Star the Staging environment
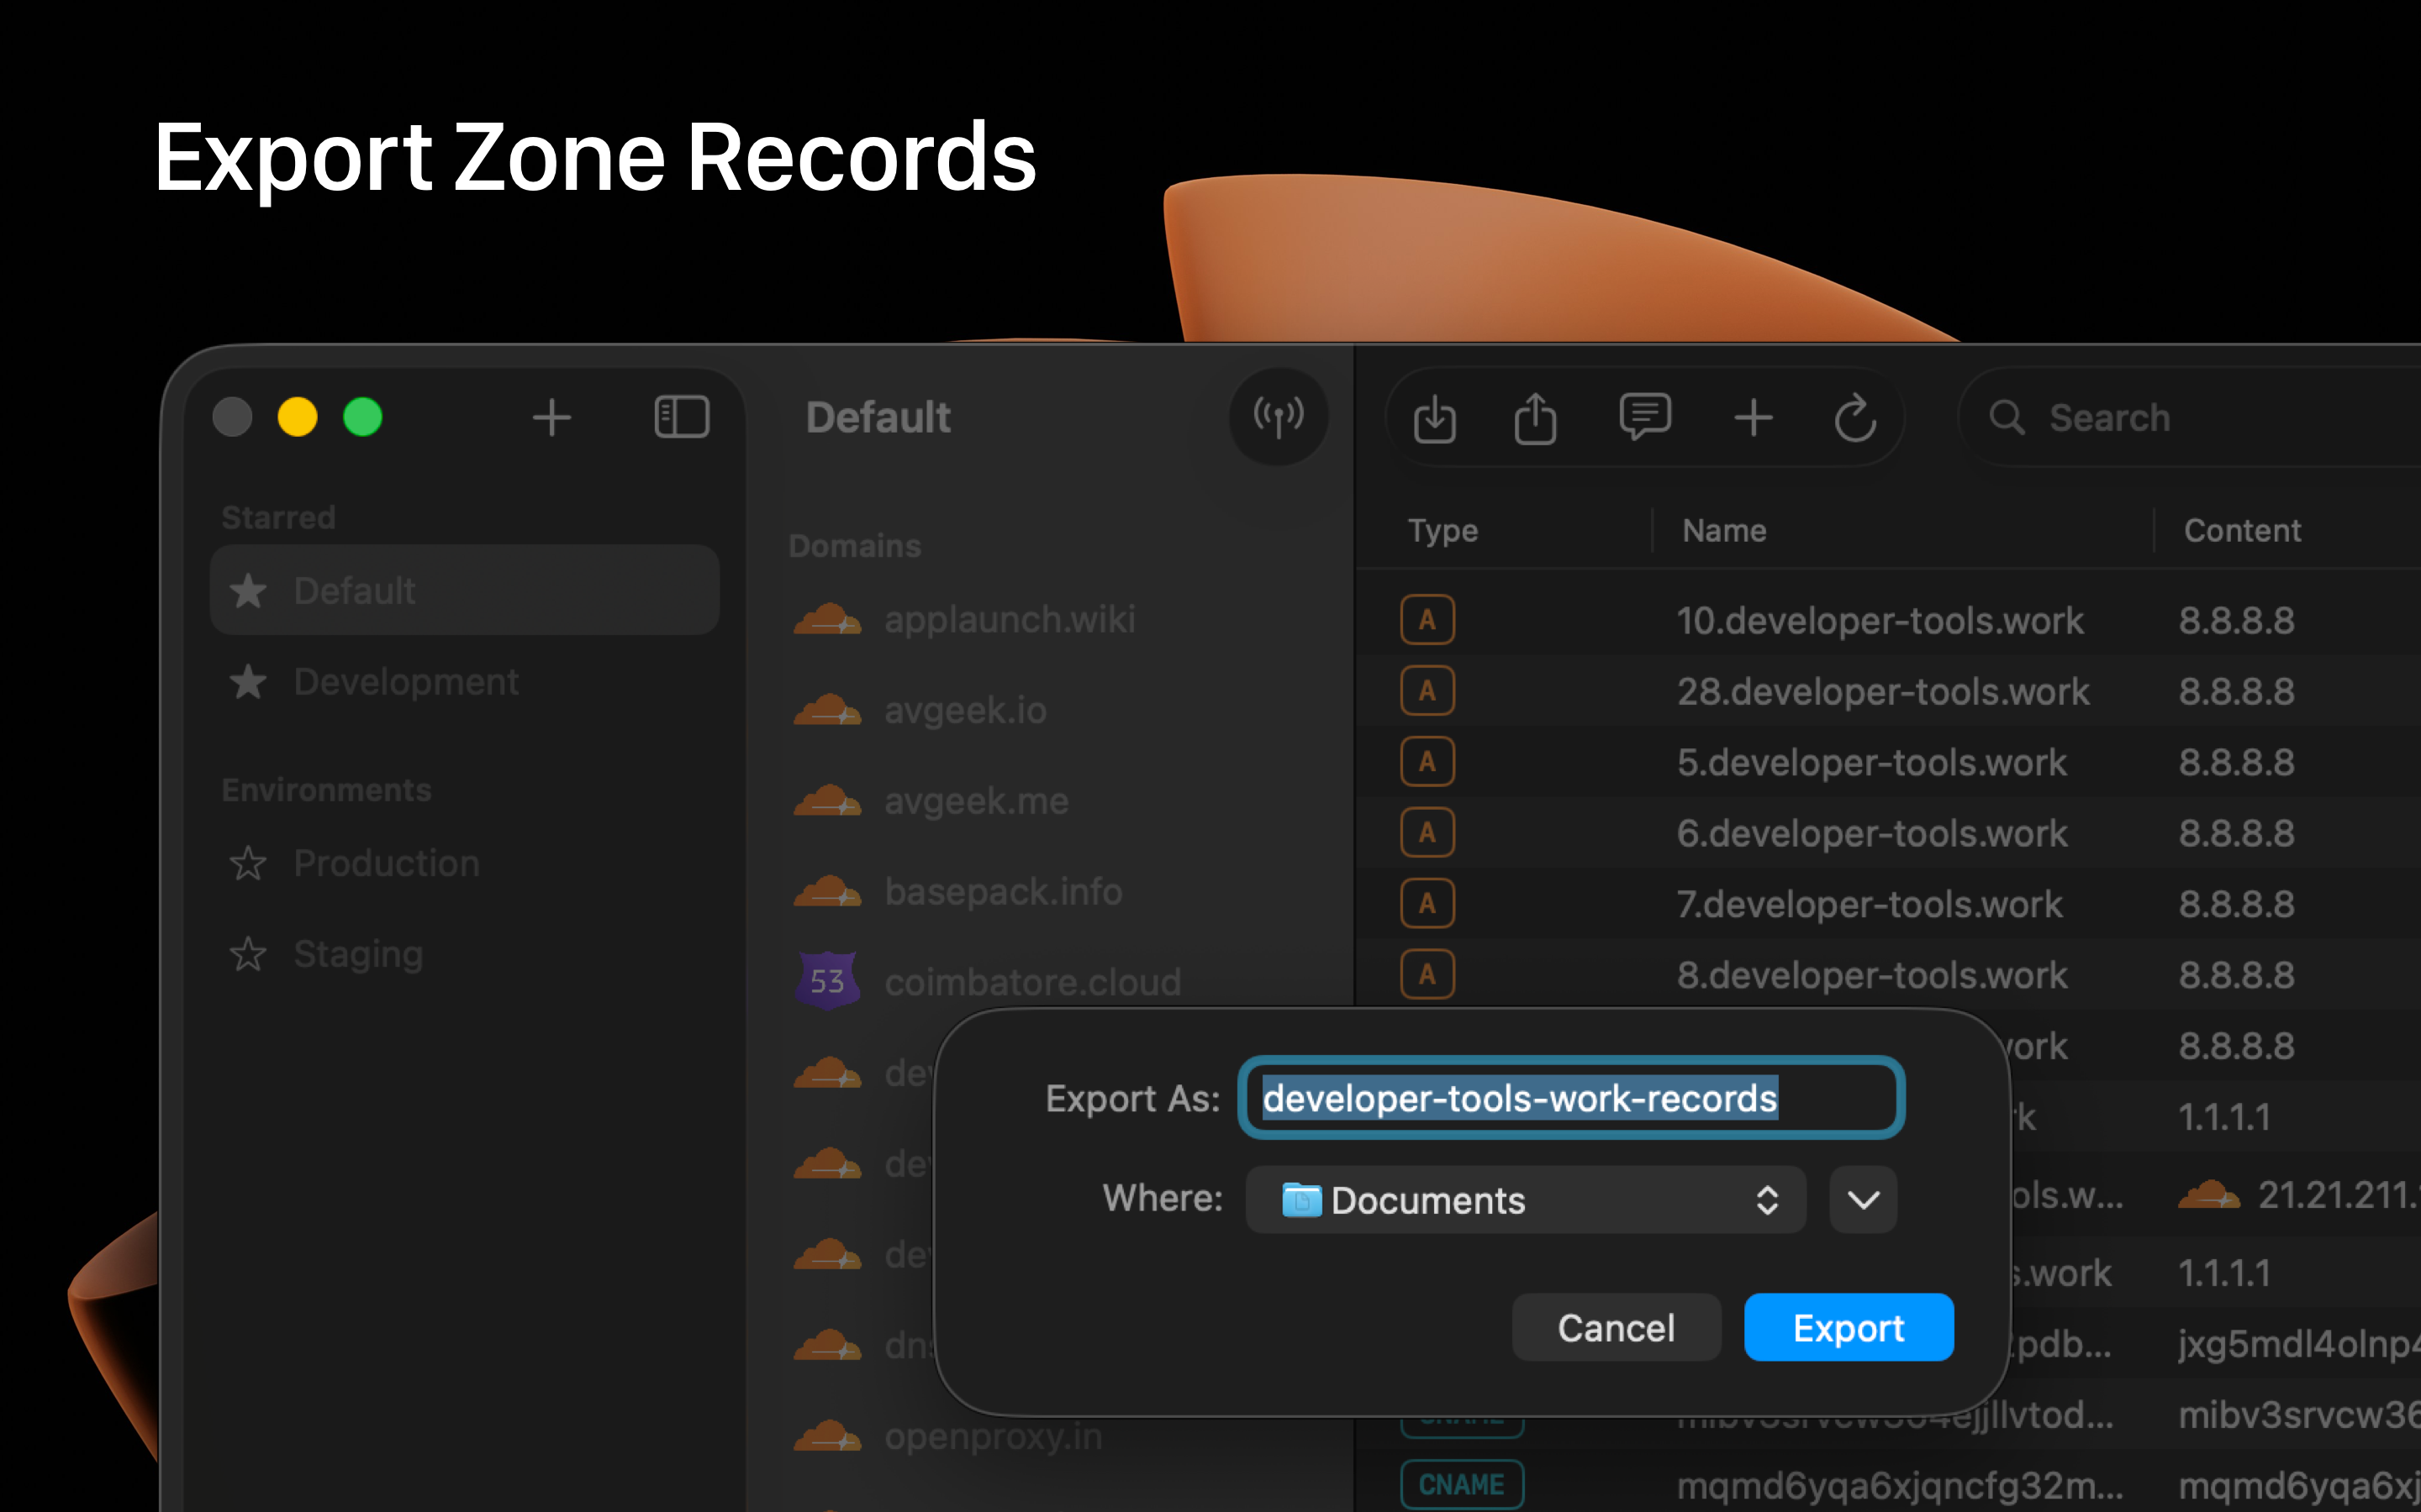 pyautogui.click(x=248, y=954)
